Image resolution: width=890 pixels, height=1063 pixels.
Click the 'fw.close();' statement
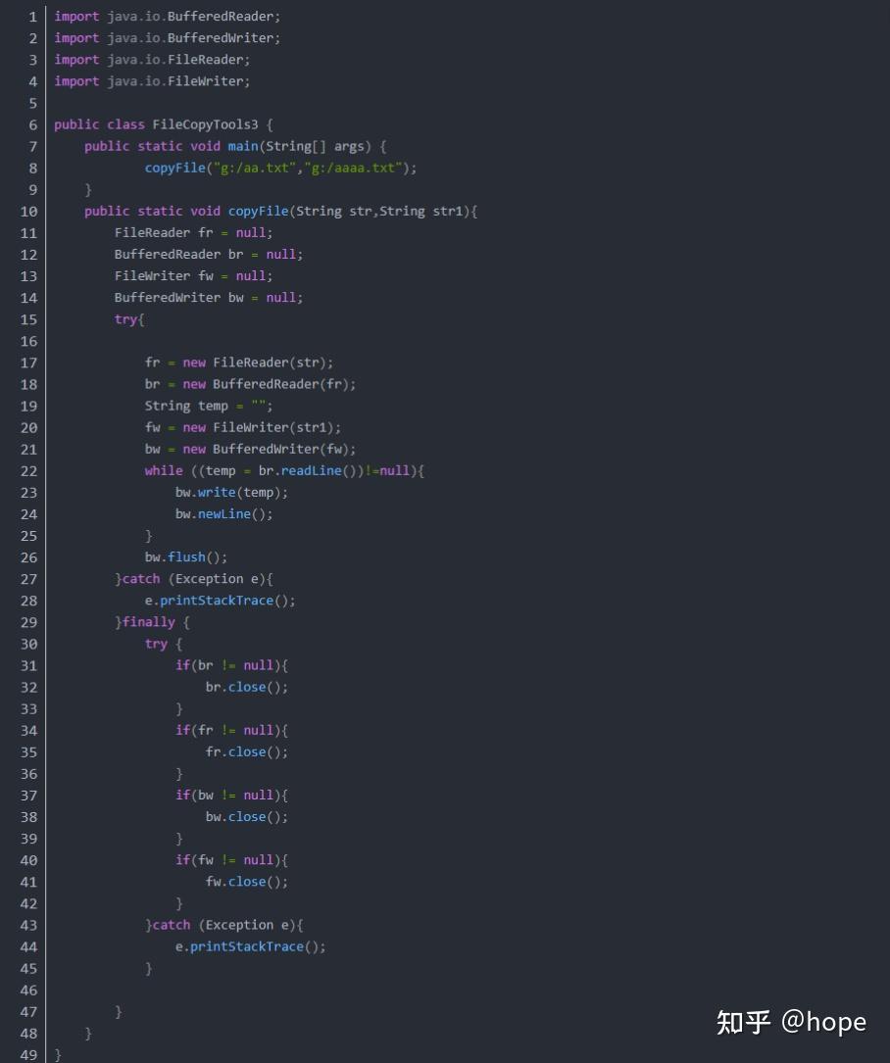(247, 882)
